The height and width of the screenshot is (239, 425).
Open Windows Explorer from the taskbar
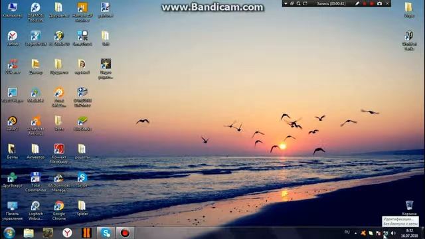pyautogui.click(x=29, y=233)
